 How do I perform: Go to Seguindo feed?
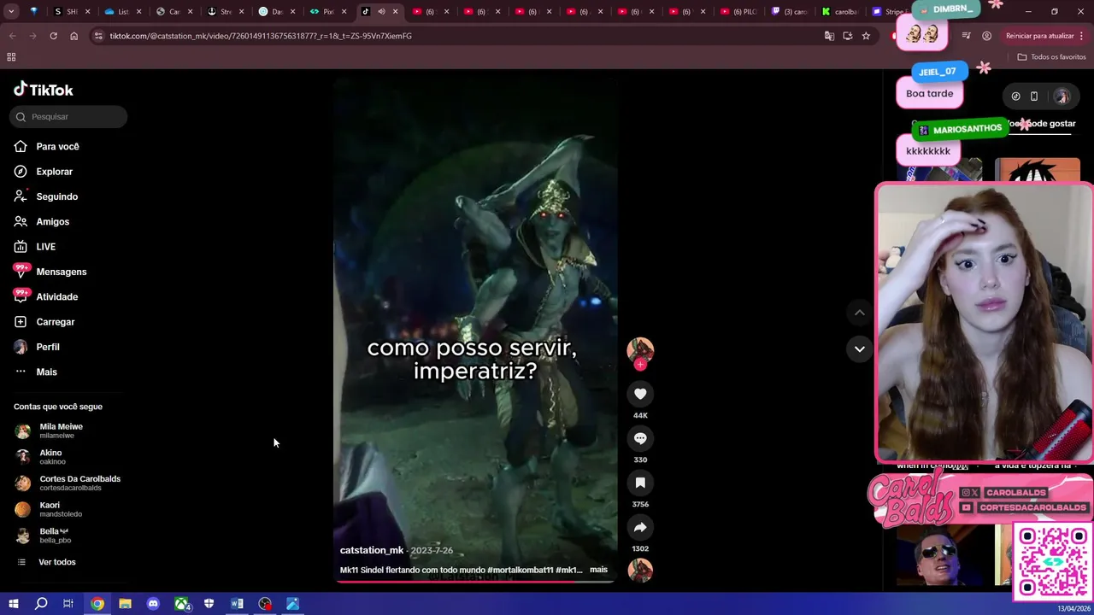point(46,196)
